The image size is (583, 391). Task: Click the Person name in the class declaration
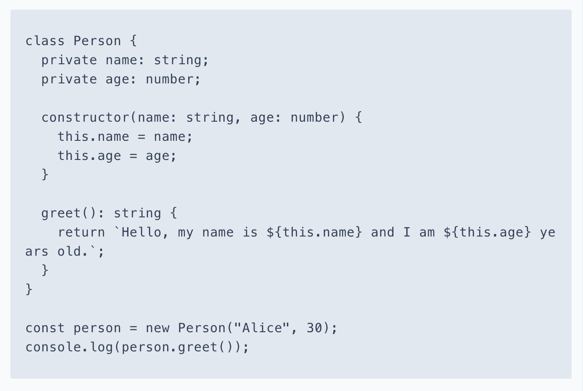(97, 41)
